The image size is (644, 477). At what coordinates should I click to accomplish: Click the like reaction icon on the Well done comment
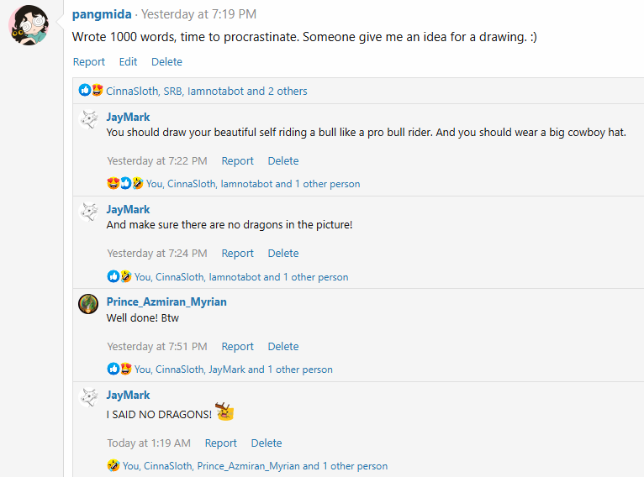click(x=113, y=369)
